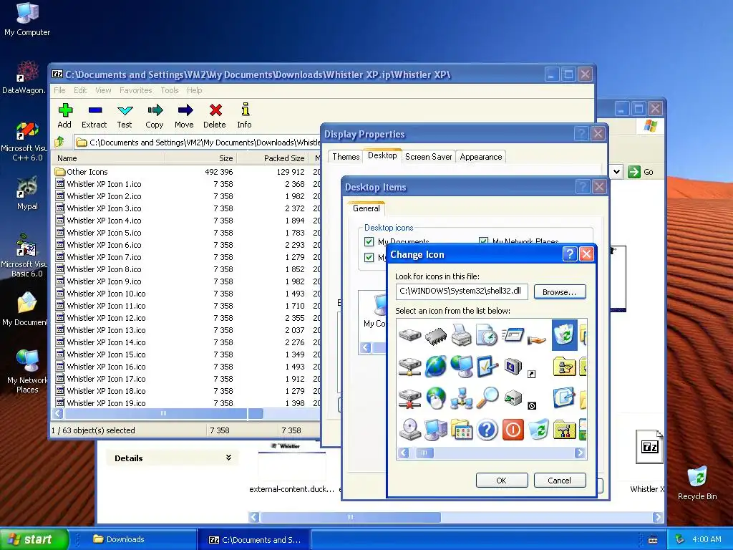Click the Test toolbar icon in 7-Zip
Screen dimensions: 733x550
click(x=125, y=115)
